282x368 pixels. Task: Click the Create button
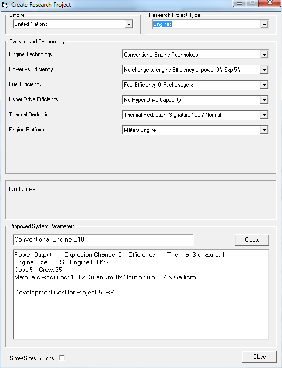pos(252,240)
